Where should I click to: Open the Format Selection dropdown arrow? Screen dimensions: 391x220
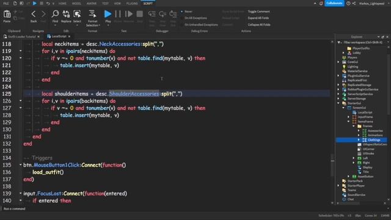(99, 26)
